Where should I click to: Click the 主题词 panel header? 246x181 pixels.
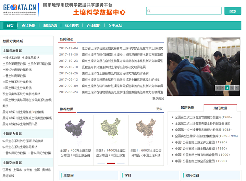(88, 175)
